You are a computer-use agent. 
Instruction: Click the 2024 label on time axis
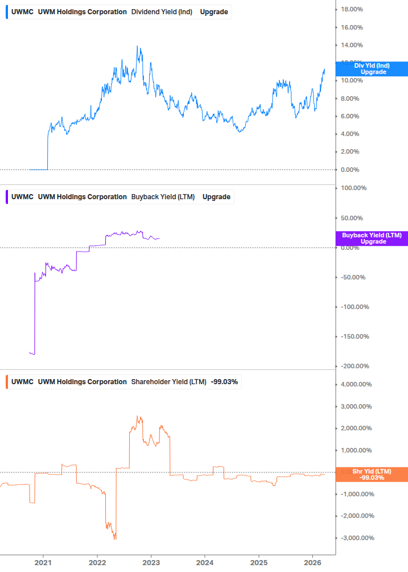204,562
